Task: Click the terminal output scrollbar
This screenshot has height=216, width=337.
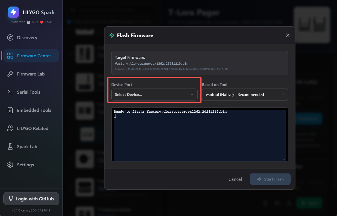Action: coord(284,136)
